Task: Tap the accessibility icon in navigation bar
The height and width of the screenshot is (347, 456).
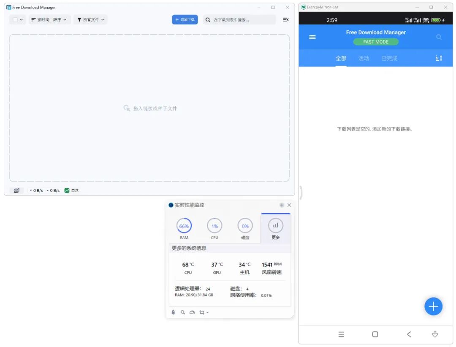Action: tap(435, 334)
